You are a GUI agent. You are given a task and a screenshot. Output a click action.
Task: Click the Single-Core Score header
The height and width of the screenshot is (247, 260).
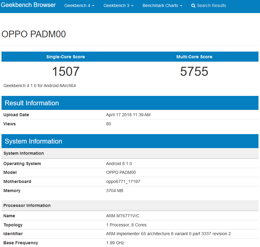click(66, 57)
